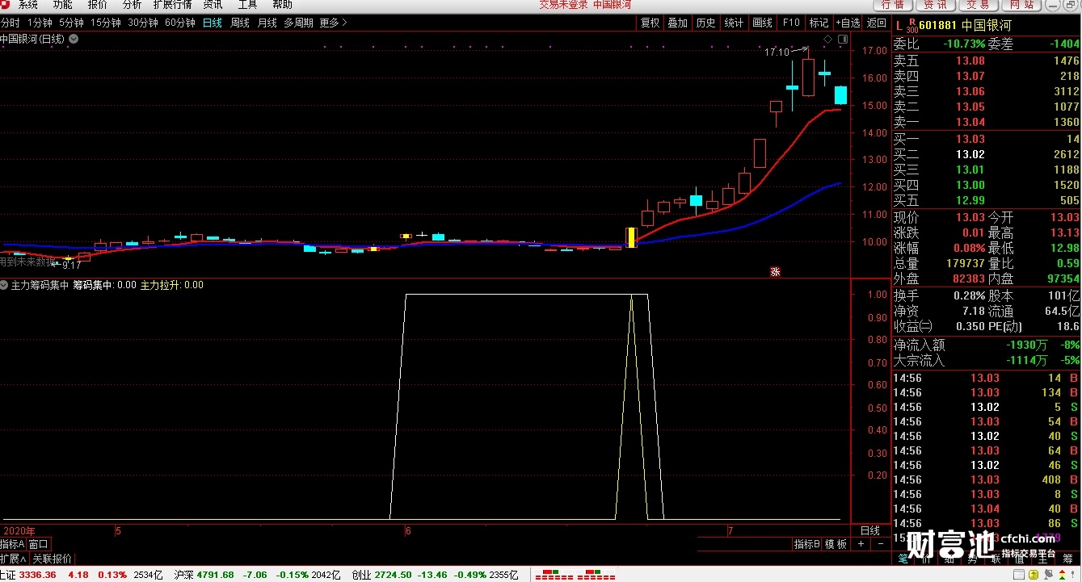Click the plus zoom button near 模板

tap(861, 545)
